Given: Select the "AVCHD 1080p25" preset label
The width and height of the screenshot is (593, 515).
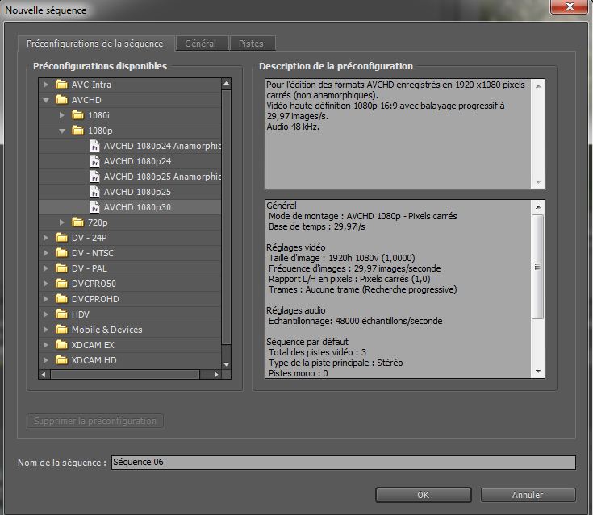Looking at the screenshot, I should 138,192.
